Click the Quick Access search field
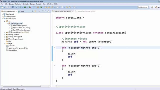The width and height of the screenshot is (160, 90). tap(143, 7)
